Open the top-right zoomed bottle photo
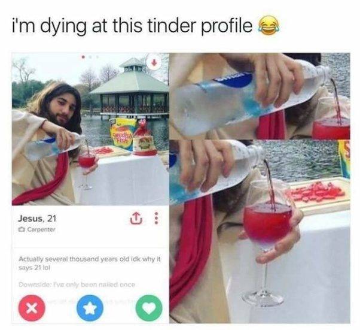360x330 pixels. [260, 96]
